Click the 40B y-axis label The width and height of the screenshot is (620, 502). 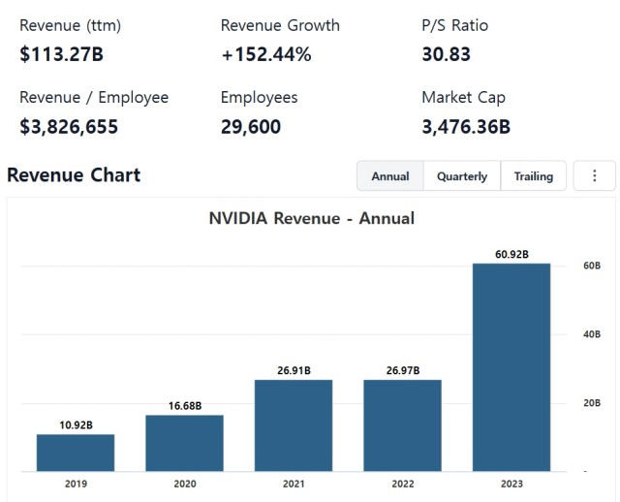pyautogui.click(x=592, y=334)
